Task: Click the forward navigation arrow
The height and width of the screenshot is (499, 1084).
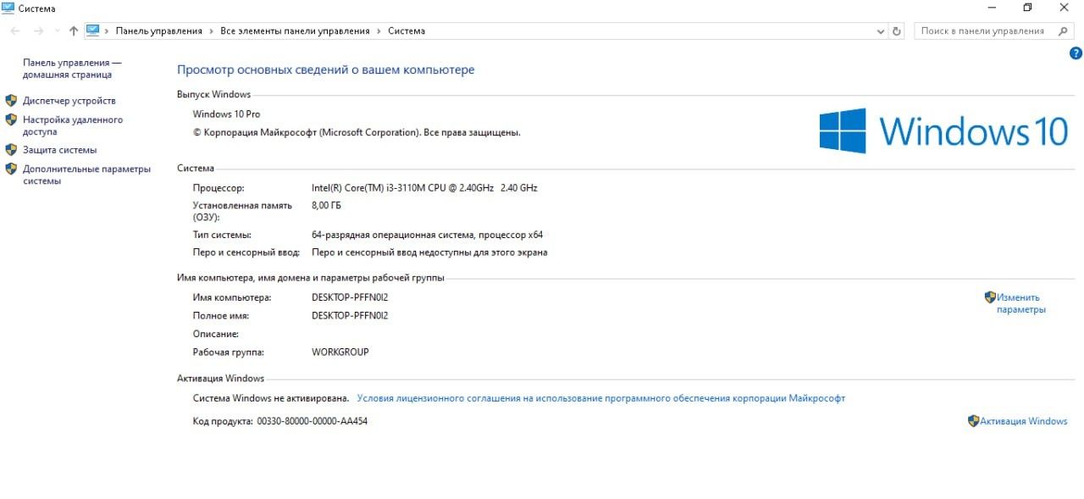Action: (38, 30)
